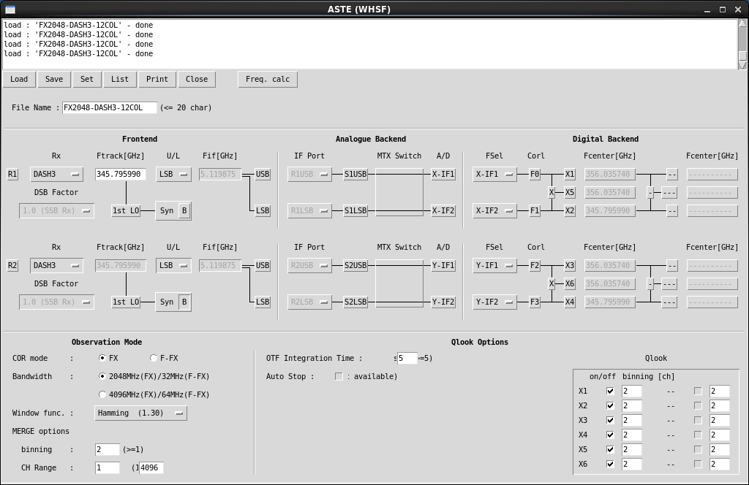
Task: Toggle Qlook on/off checkbox for X6
Action: tap(610, 464)
